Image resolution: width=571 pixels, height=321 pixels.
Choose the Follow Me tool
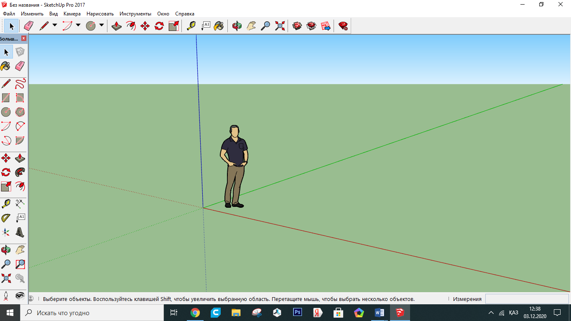point(20,172)
